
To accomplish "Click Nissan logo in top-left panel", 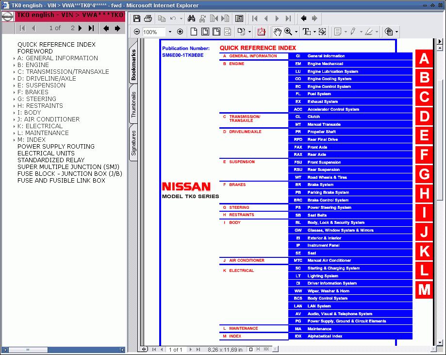I will [x=8, y=17].
